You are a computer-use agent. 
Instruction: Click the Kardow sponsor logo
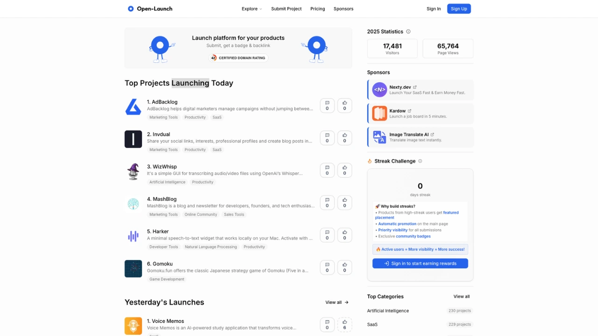tap(379, 113)
